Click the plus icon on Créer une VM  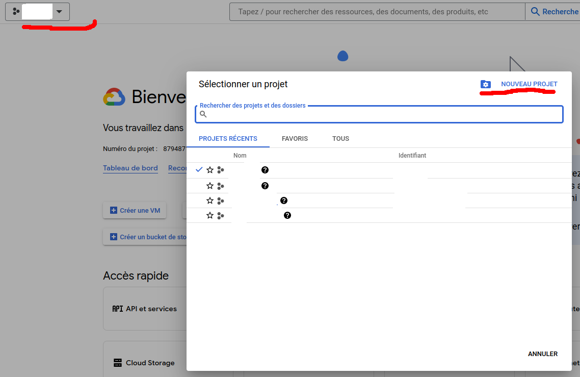tap(114, 210)
